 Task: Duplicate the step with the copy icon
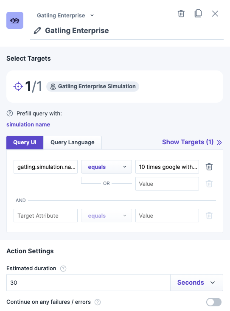pos(198,14)
